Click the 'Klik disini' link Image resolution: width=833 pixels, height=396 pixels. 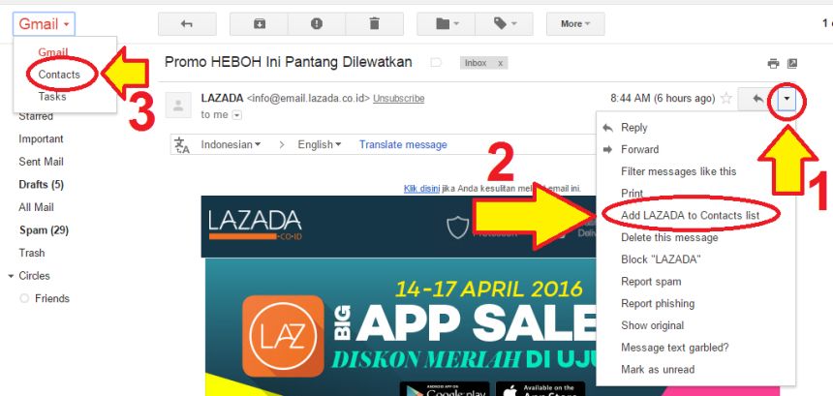(x=421, y=188)
